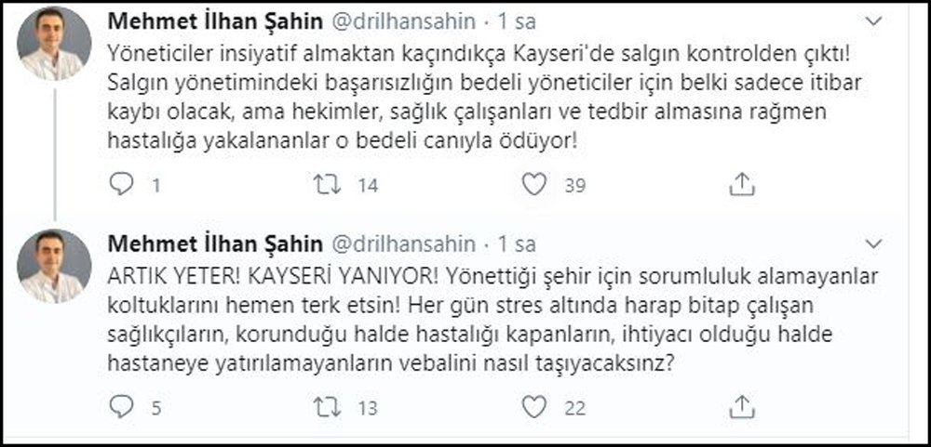Open the more-options chevron on the first tweet
The height and width of the screenshot is (447, 931).
point(873,20)
